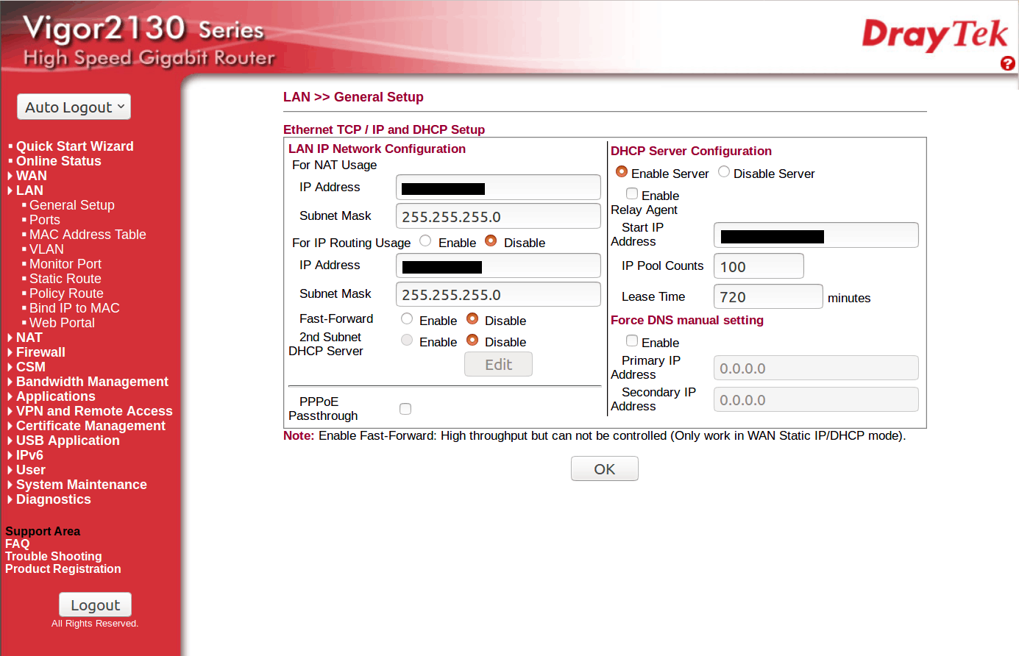The width and height of the screenshot is (1019, 656).
Task: Click the Lease Time field
Action: click(x=768, y=296)
